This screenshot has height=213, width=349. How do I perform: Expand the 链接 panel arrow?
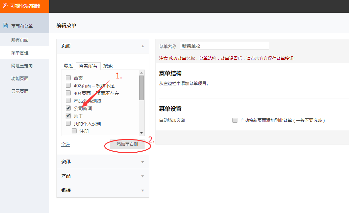click(143, 191)
